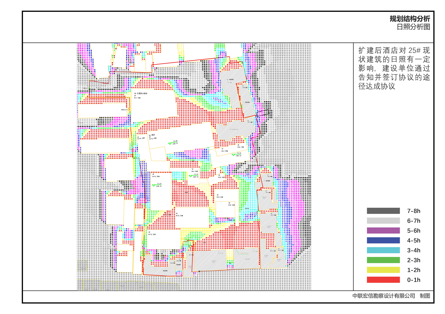Image resolution: width=445 pixels, height=314 pixels.
Task: Click the description paragraph starting with 扩建后酒店
Action: click(394, 68)
